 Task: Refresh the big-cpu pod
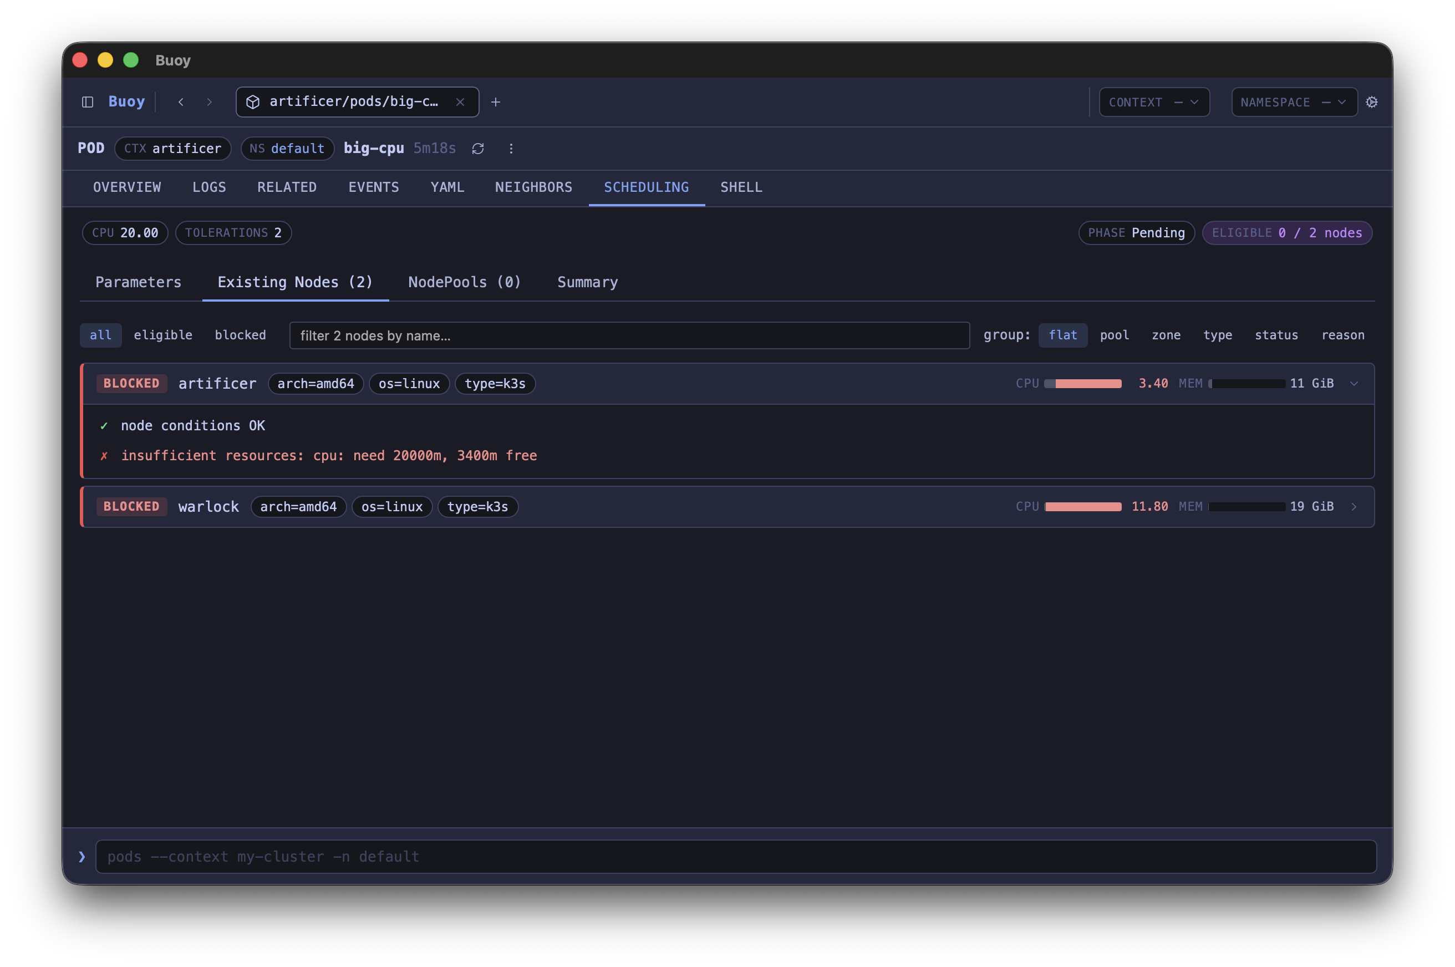pyautogui.click(x=478, y=149)
